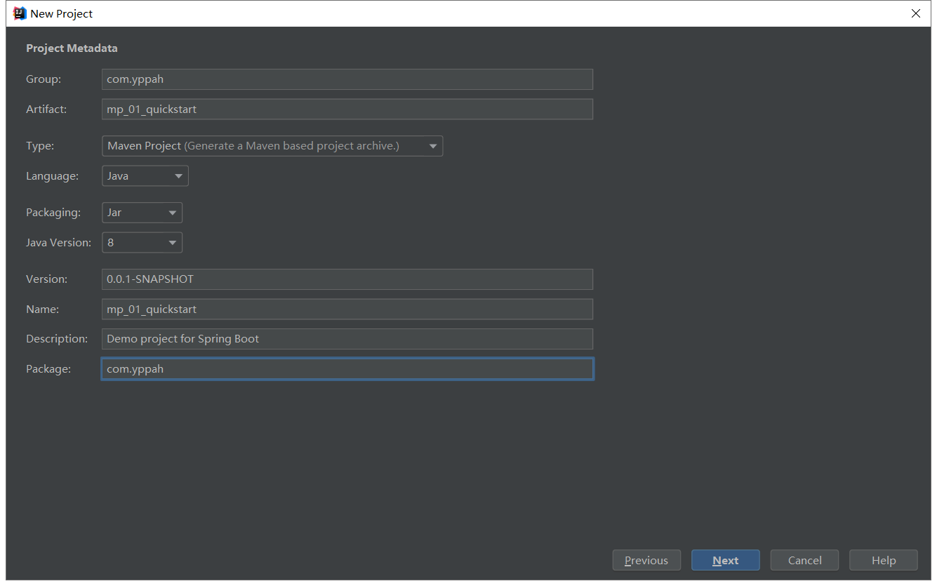Open the Packaging dropdown set to Jar
This screenshot has width=937, height=586.
click(142, 213)
